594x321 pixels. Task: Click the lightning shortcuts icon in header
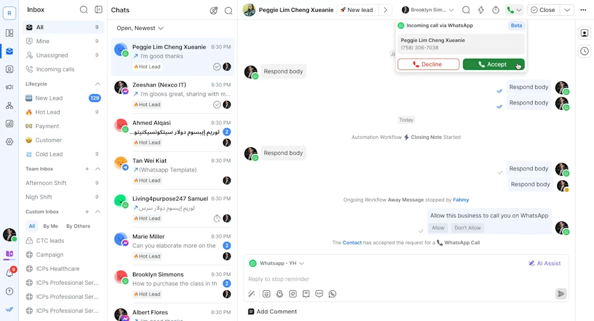pyautogui.click(x=481, y=10)
